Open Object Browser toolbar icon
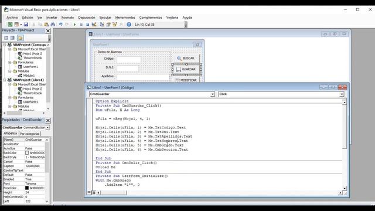Viewport: 375px width, 211px height. coord(115,25)
